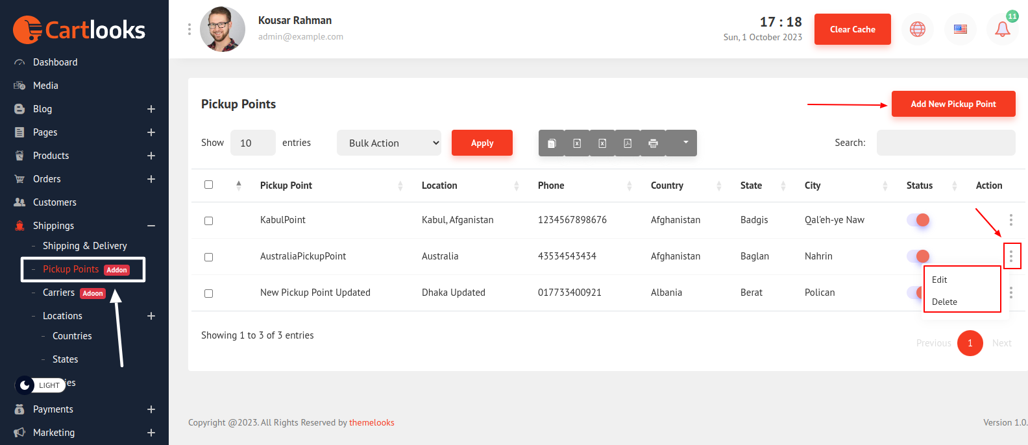The height and width of the screenshot is (445, 1028).
Task: Check the KabulPoint row checkbox
Action: pos(208,221)
